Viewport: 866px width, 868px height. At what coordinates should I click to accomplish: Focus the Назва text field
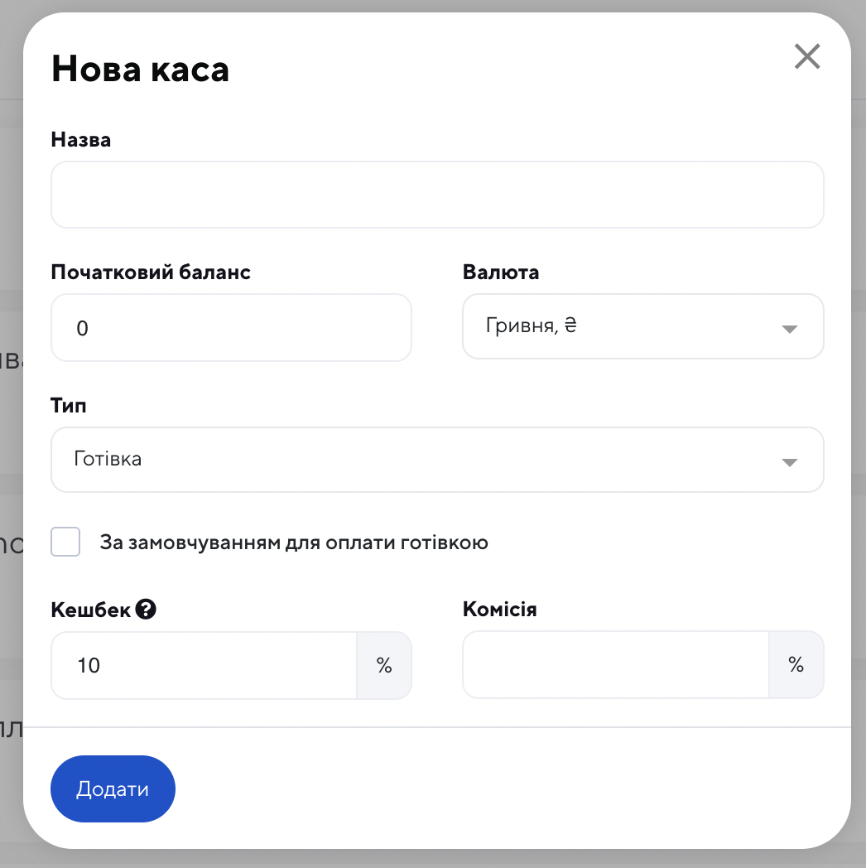tap(437, 195)
